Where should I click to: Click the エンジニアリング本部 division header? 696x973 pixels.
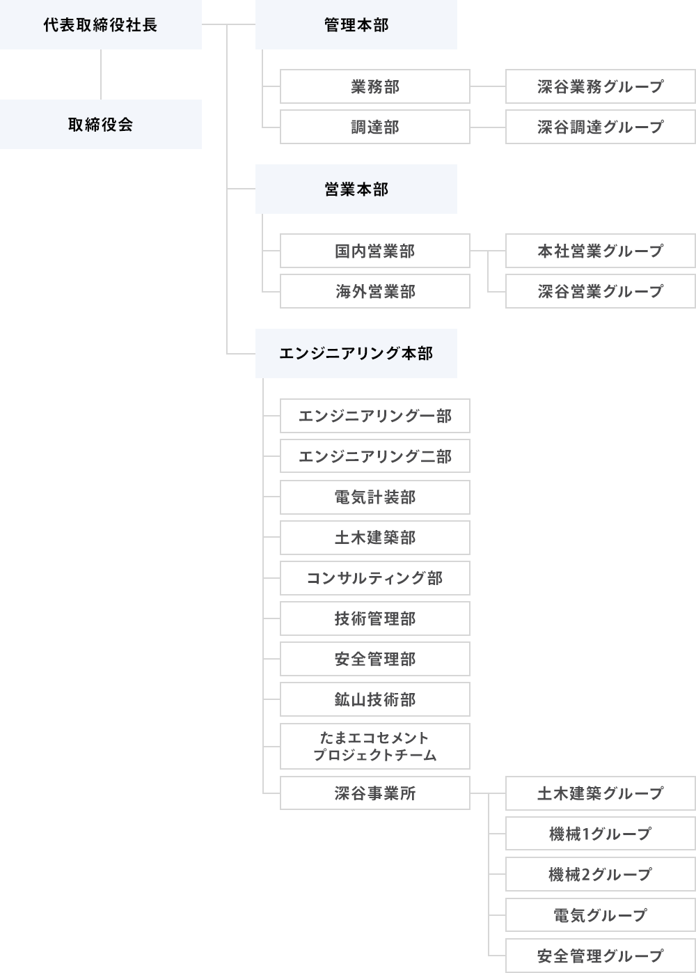click(x=356, y=354)
